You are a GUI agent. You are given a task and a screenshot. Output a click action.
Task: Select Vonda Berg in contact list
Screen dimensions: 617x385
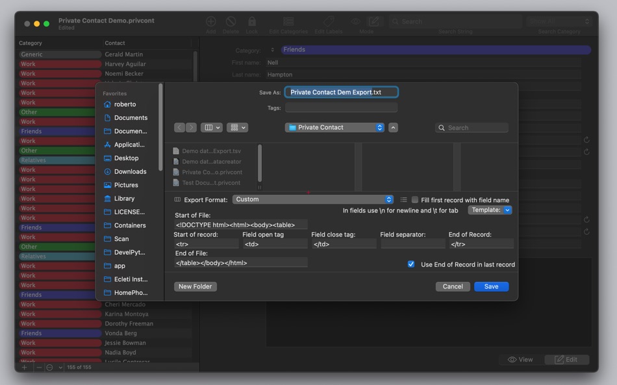[120, 333]
